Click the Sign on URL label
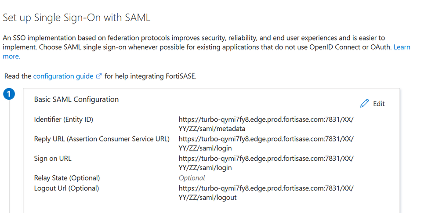The image size is (439, 213). click(x=53, y=159)
